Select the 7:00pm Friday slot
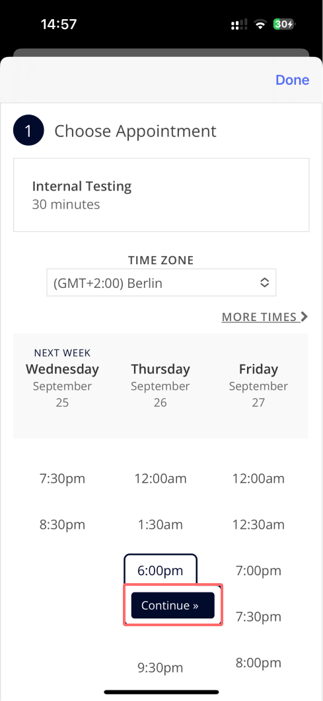The width and height of the screenshot is (323, 701). tap(258, 571)
